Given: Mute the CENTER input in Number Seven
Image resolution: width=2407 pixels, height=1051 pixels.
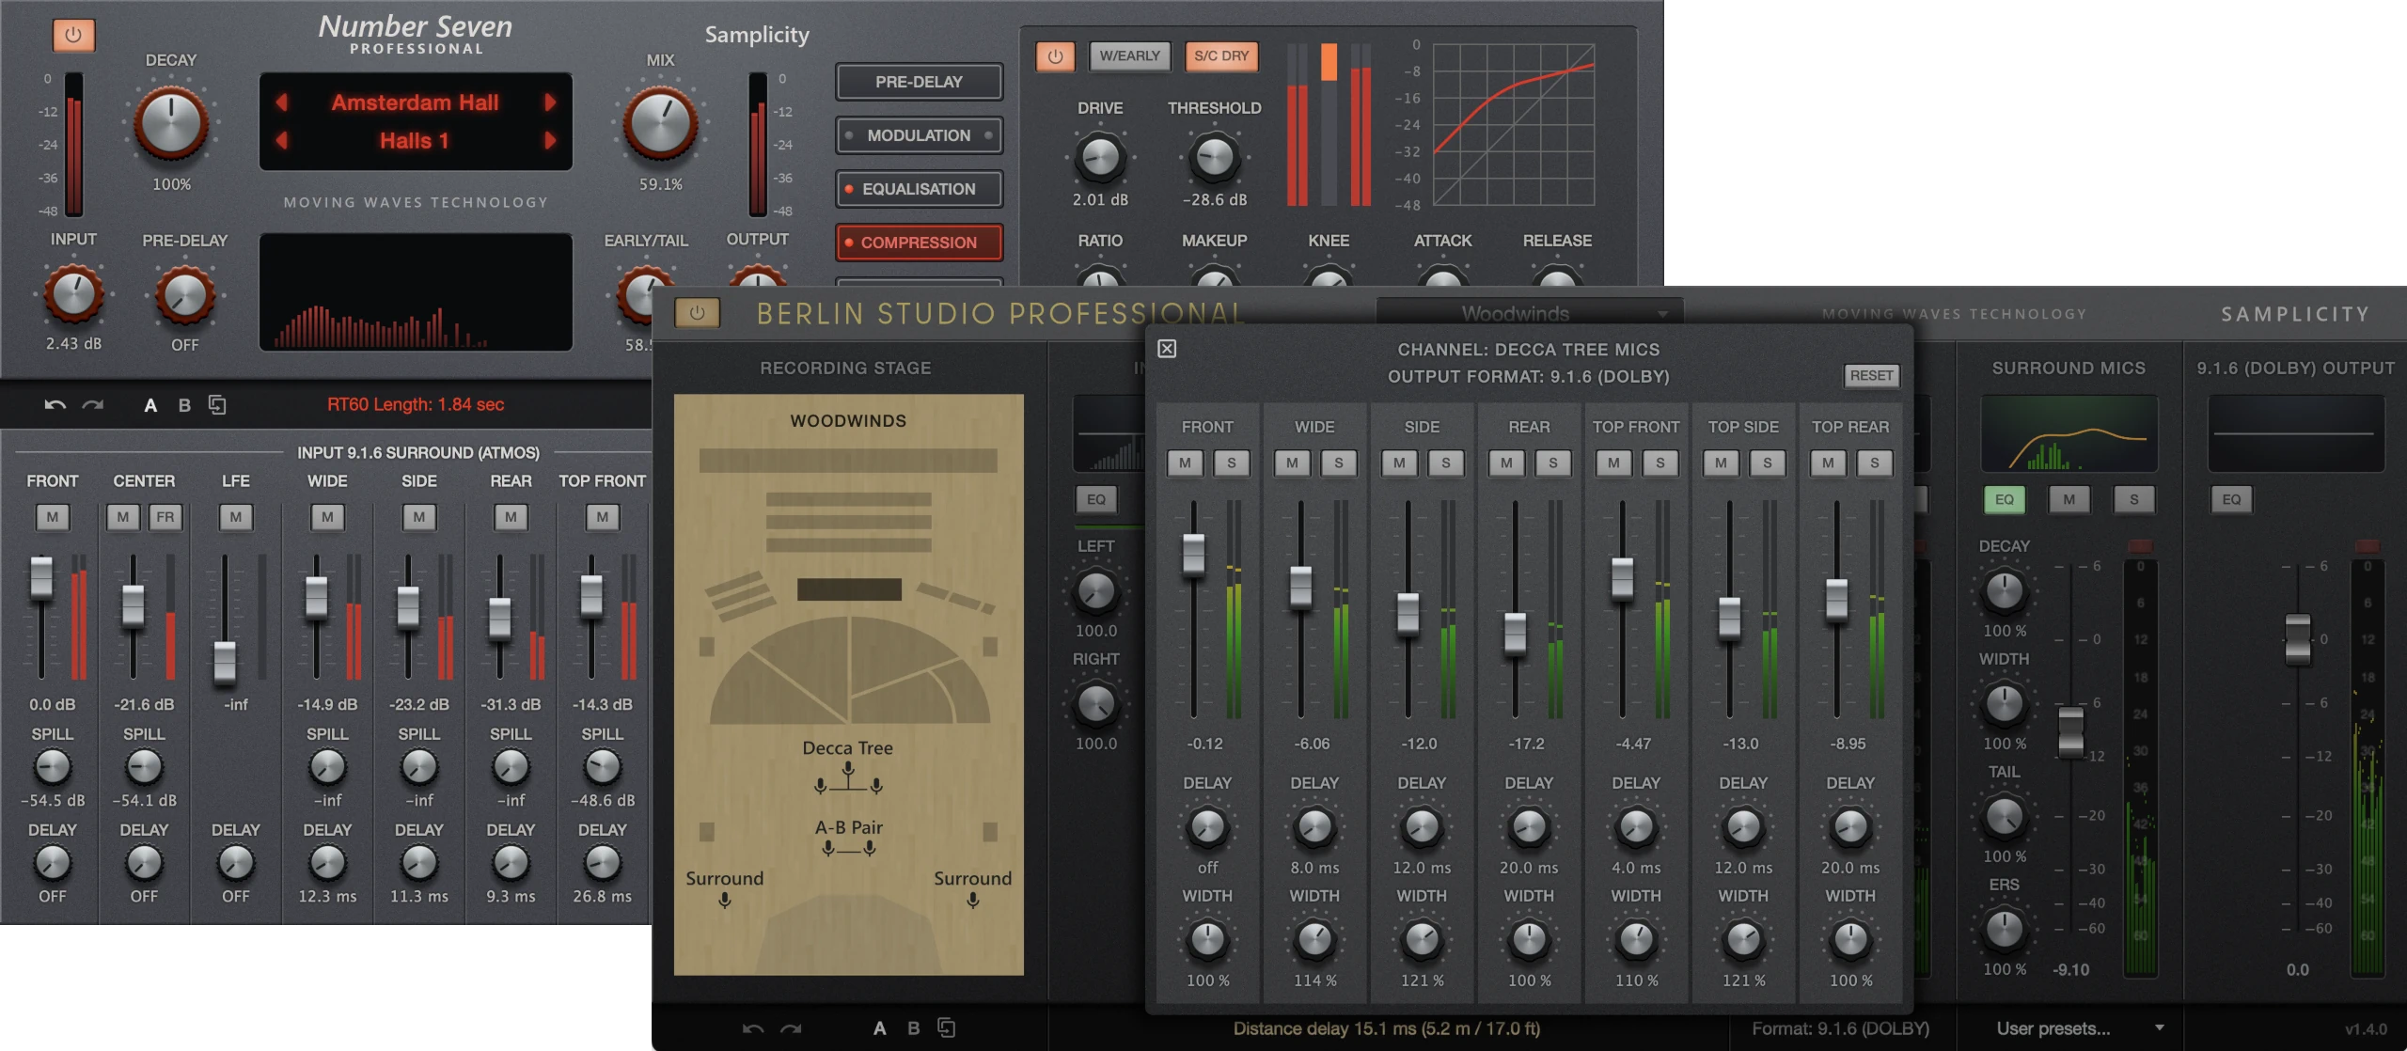Looking at the screenshot, I should pyautogui.click(x=123, y=517).
